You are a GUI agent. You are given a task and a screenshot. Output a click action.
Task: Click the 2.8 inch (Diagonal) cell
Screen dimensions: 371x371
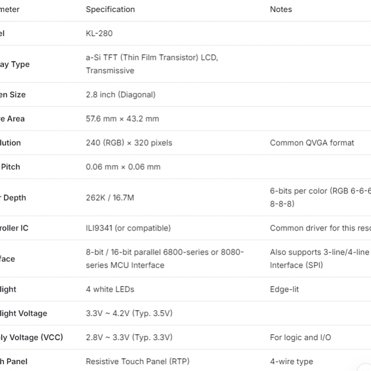pos(121,95)
